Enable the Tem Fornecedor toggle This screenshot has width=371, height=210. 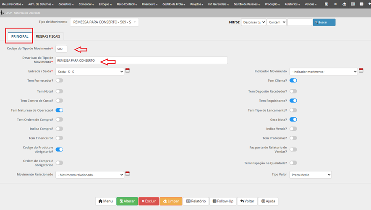tap(59, 80)
